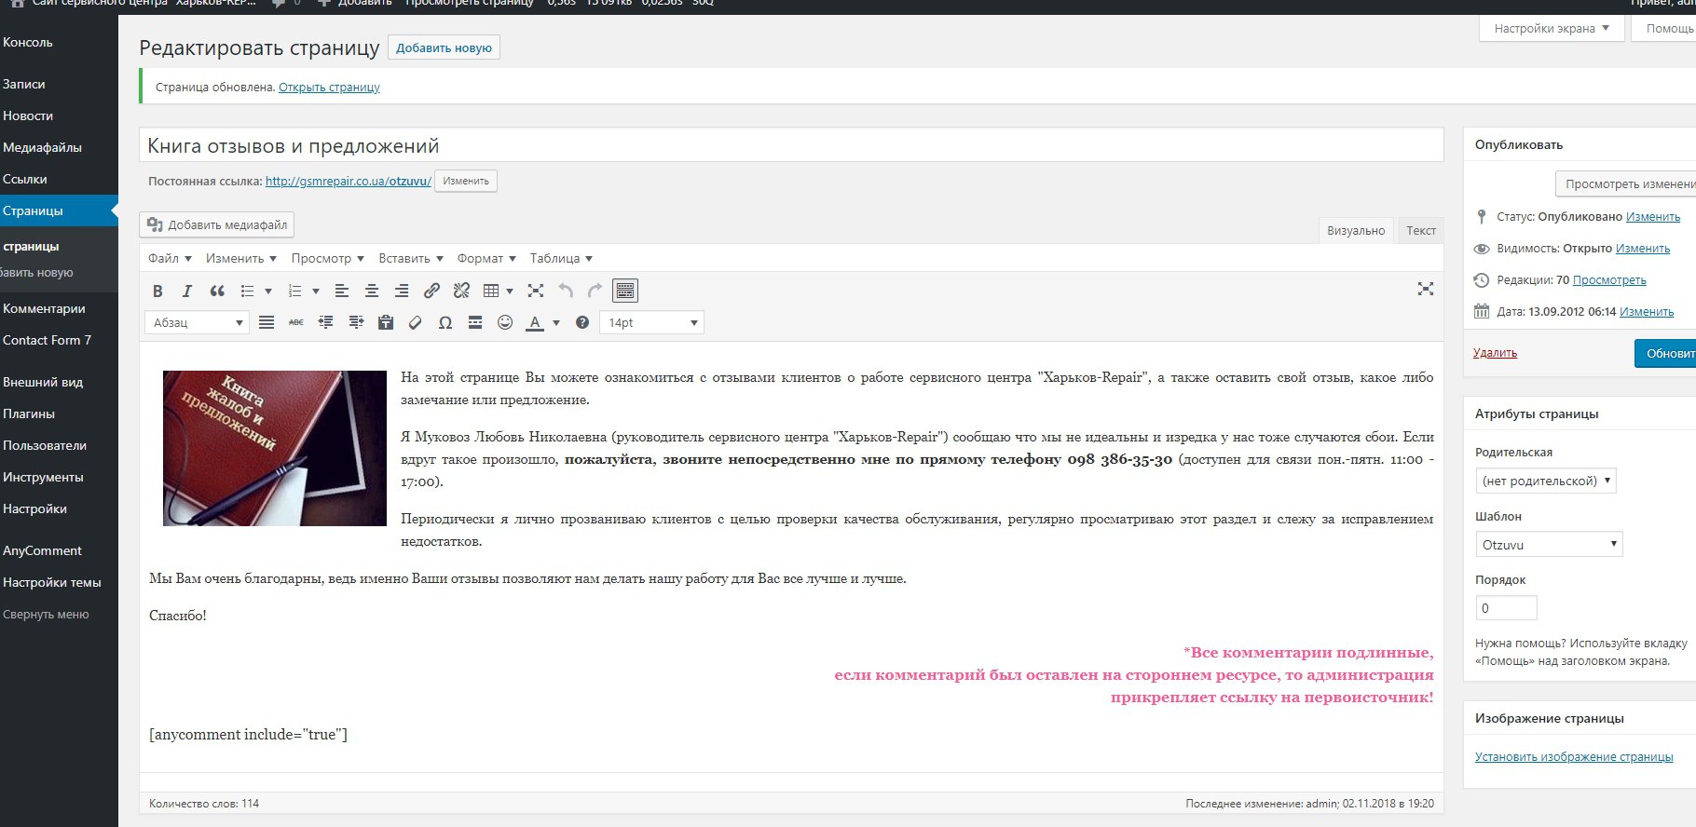
Task: Open the Открыть страницу link
Action: point(329,88)
